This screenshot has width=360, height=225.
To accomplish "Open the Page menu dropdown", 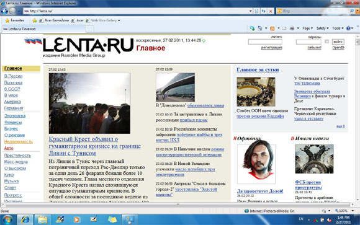I will pos(307,29).
